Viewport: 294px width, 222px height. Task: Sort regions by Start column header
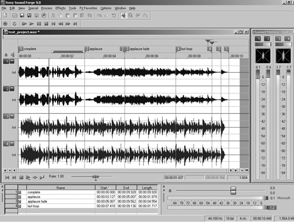[105, 187]
